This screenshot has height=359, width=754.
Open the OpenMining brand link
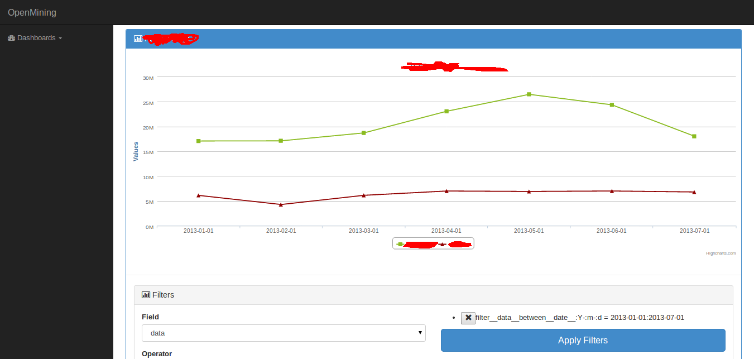tap(32, 12)
